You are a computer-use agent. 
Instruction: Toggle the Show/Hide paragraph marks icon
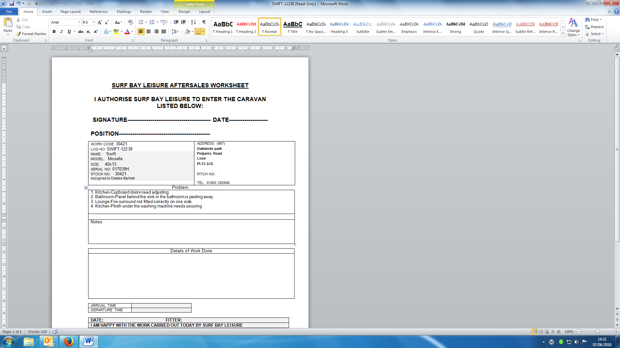(x=204, y=22)
